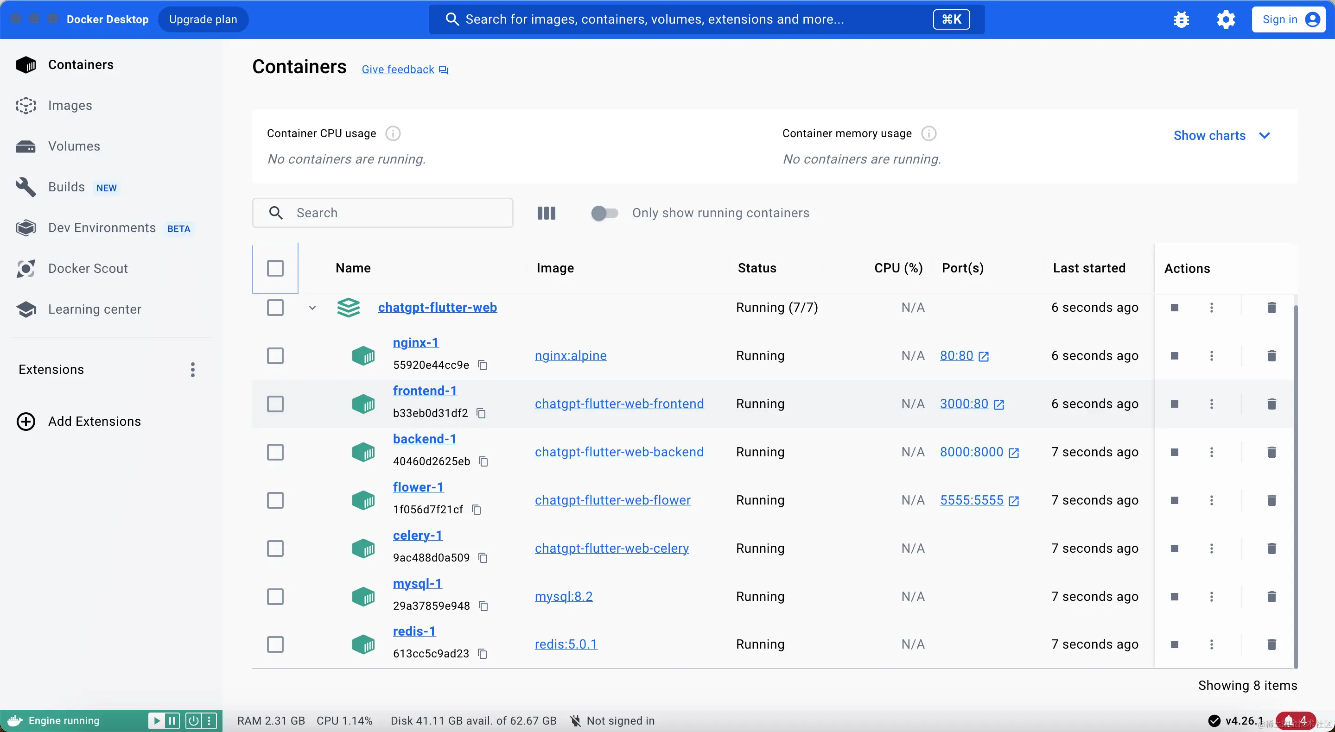The height and width of the screenshot is (732, 1335).
Task: Check the chatgpt-flutter-web stack checkbox
Action: pyautogui.click(x=275, y=308)
